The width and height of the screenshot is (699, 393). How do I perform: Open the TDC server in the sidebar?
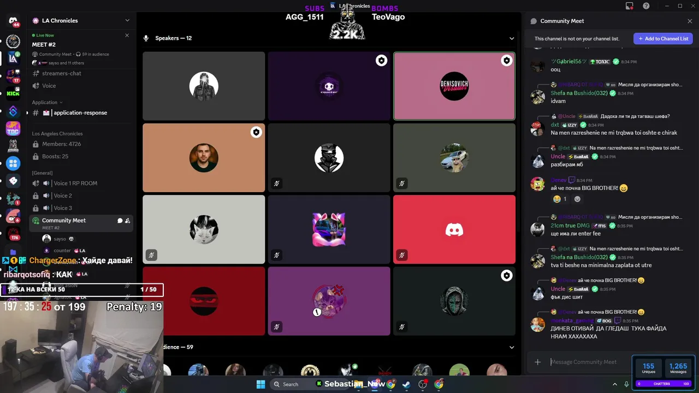13,129
